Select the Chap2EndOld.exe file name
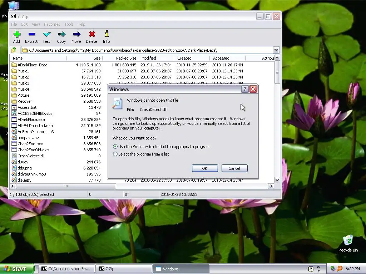This screenshot has width=366, height=274. (x=33, y=149)
